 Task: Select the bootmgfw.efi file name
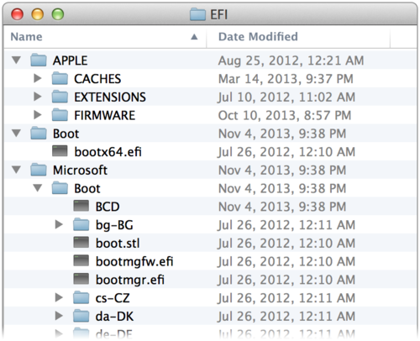pyautogui.click(x=134, y=262)
